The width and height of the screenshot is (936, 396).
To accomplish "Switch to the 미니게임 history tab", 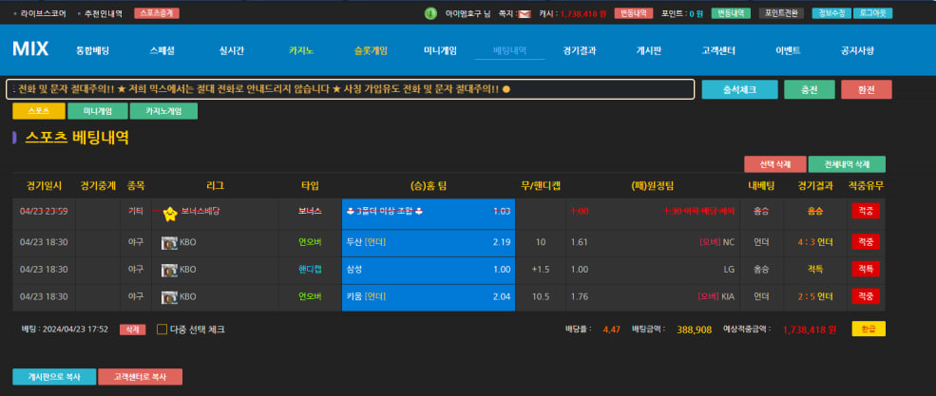I will coord(96,111).
